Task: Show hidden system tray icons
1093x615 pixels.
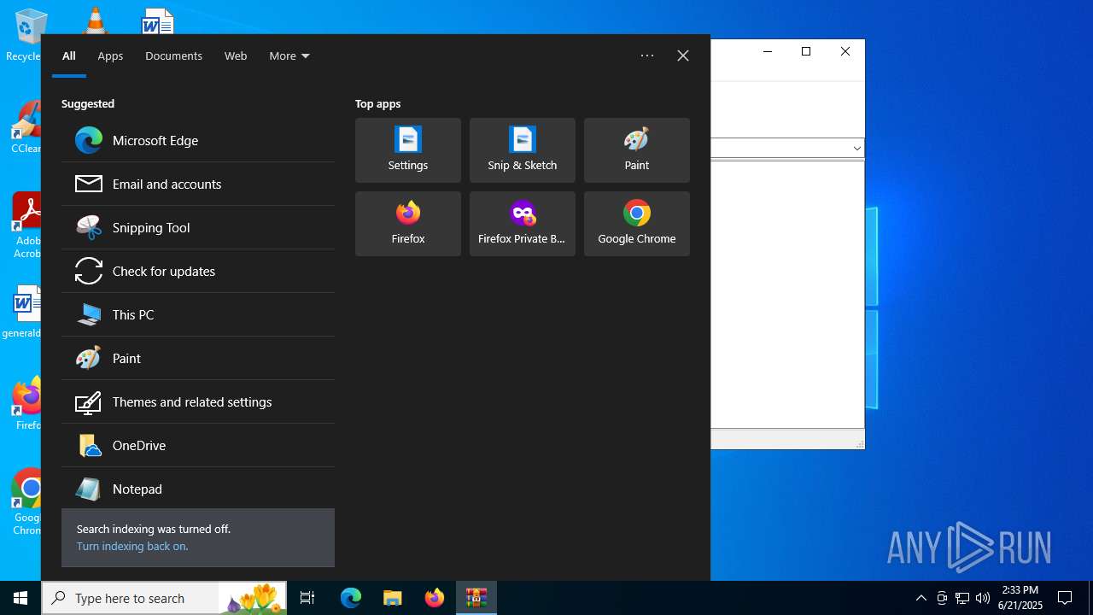Action: click(921, 598)
